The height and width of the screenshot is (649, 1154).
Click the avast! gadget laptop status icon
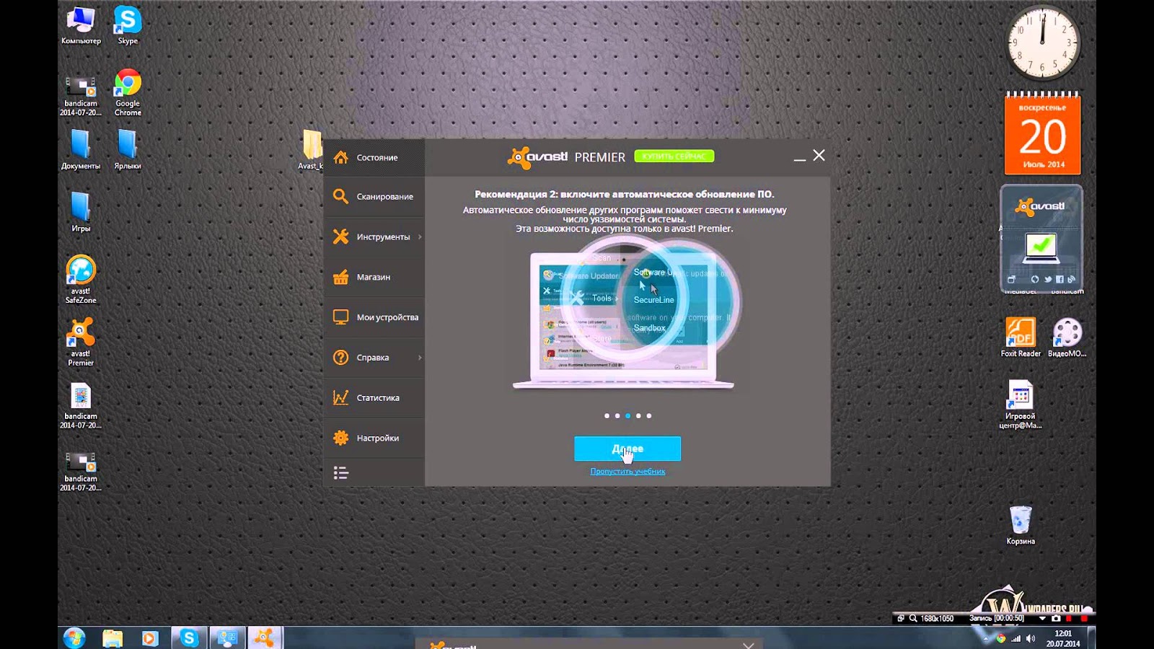click(1041, 250)
